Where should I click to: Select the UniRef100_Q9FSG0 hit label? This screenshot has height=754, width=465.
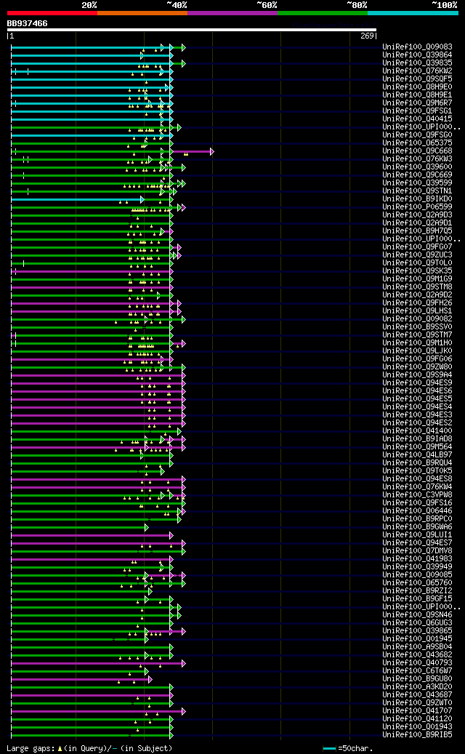417,135
